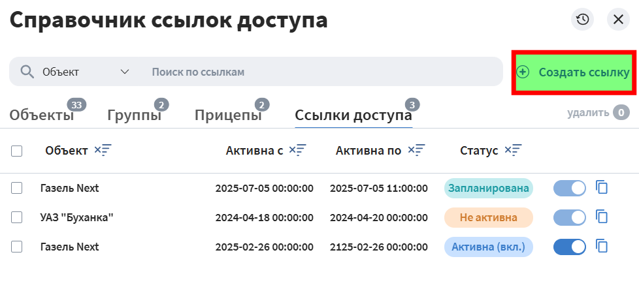Toggle the Запланирована link switch
The image size is (639, 306).
[569, 189]
